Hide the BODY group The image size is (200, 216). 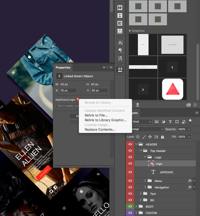[130, 206]
